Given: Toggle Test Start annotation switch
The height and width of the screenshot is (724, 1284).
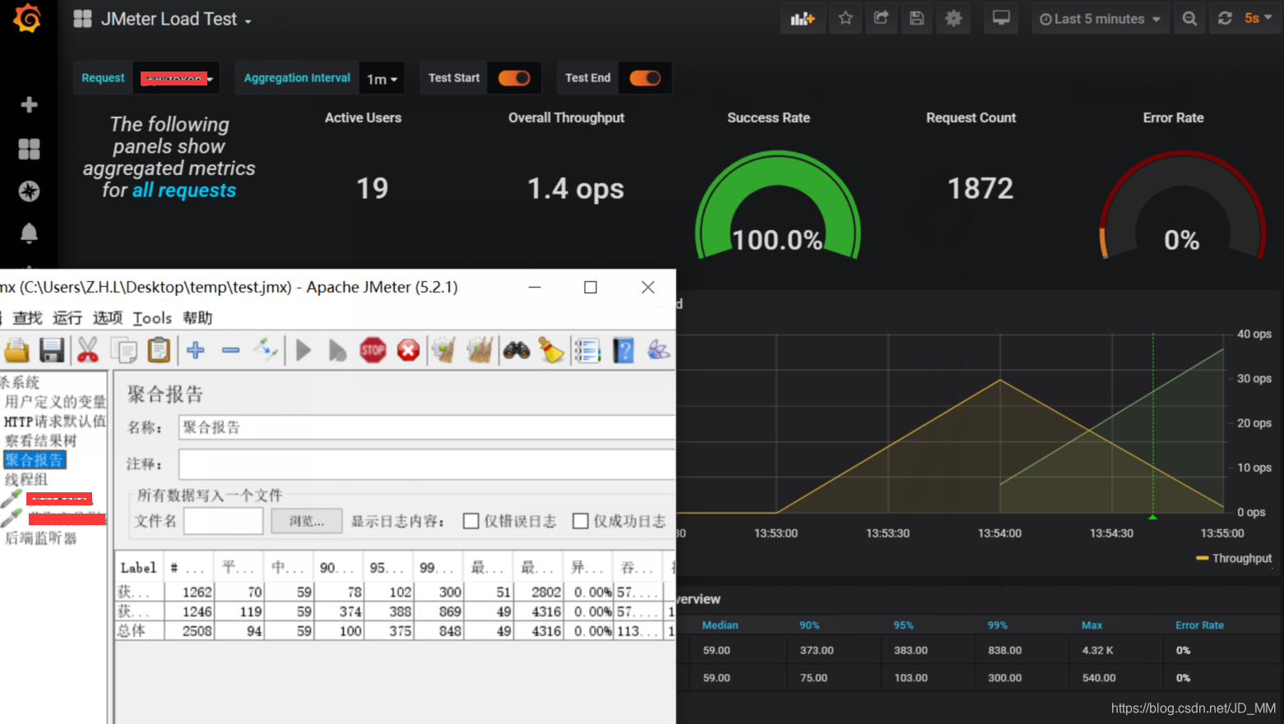Looking at the screenshot, I should [x=514, y=78].
